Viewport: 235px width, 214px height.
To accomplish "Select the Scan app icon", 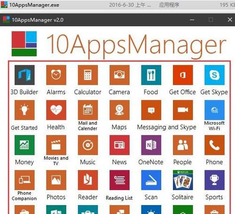I will click(151, 180).
